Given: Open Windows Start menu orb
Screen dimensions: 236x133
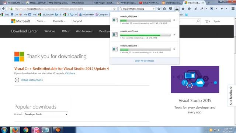Looking at the screenshot, I should 4,130.
